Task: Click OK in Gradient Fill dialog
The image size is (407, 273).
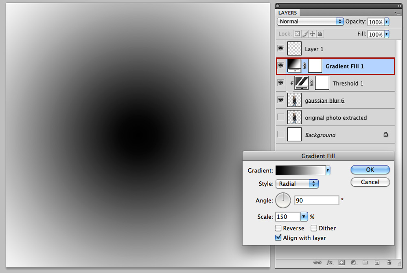Action: pyautogui.click(x=370, y=170)
